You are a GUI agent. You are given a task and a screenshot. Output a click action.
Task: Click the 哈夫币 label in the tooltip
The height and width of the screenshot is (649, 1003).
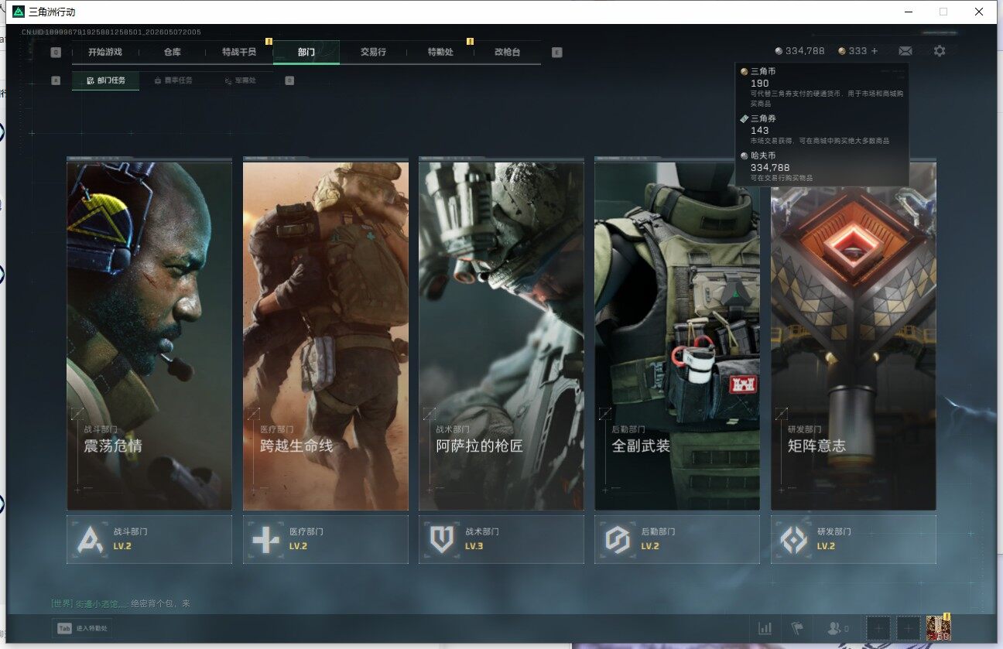tap(763, 155)
